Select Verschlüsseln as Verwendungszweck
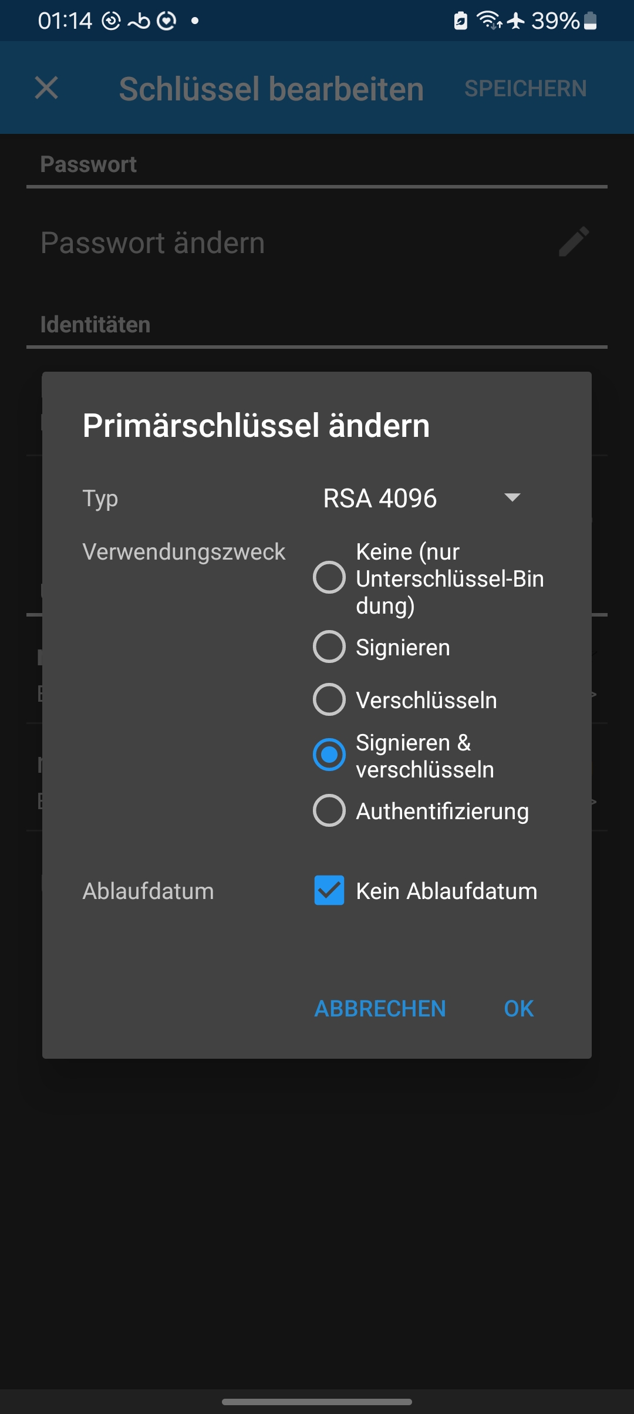The width and height of the screenshot is (634, 1414). tap(329, 699)
